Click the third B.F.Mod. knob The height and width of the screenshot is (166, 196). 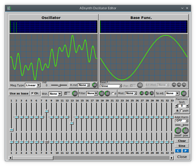pyautogui.click(x=184, y=85)
